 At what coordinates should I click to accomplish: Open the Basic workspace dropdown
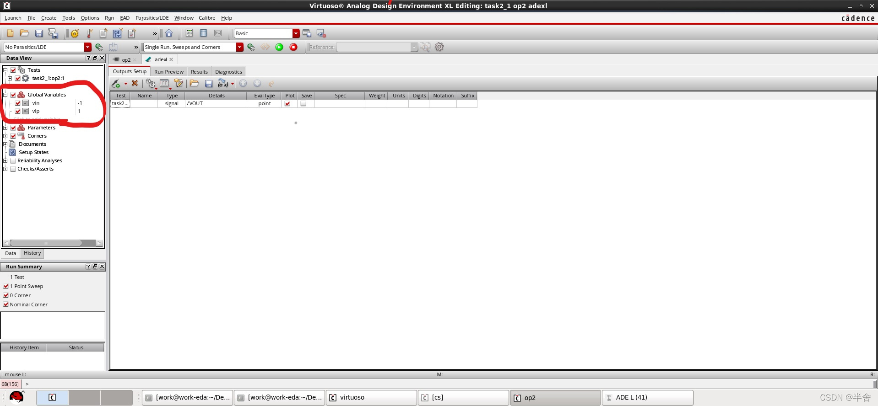pos(296,33)
